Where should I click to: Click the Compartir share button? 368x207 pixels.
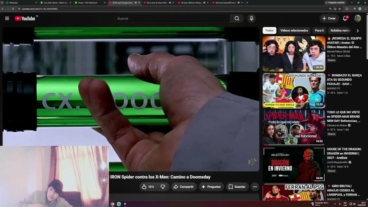point(184,187)
